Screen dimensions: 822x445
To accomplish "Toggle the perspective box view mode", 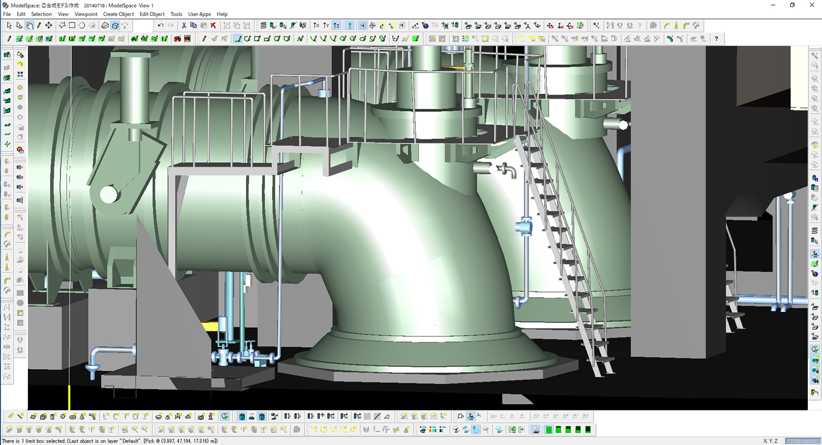I will tap(115, 25).
